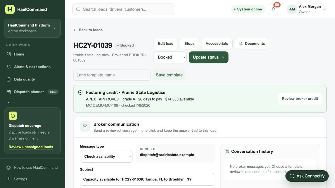
Task: Click the HaulCommand logo icon
Action: [x=10, y=9]
